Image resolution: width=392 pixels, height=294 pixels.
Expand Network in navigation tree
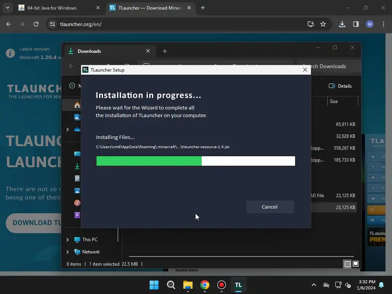click(67, 252)
